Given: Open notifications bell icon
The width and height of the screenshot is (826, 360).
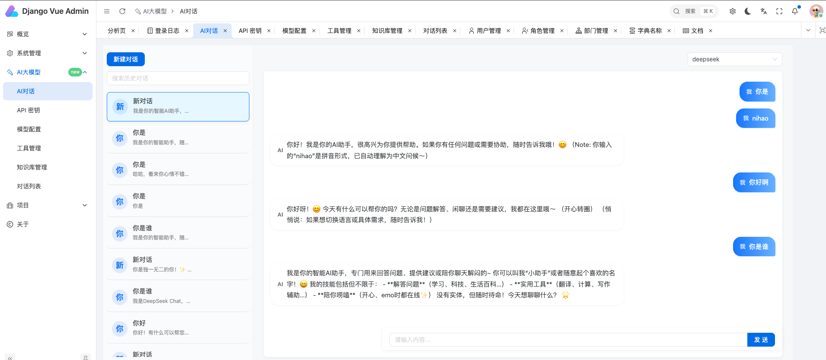Looking at the screenshot, I should [x=795, y=11].
